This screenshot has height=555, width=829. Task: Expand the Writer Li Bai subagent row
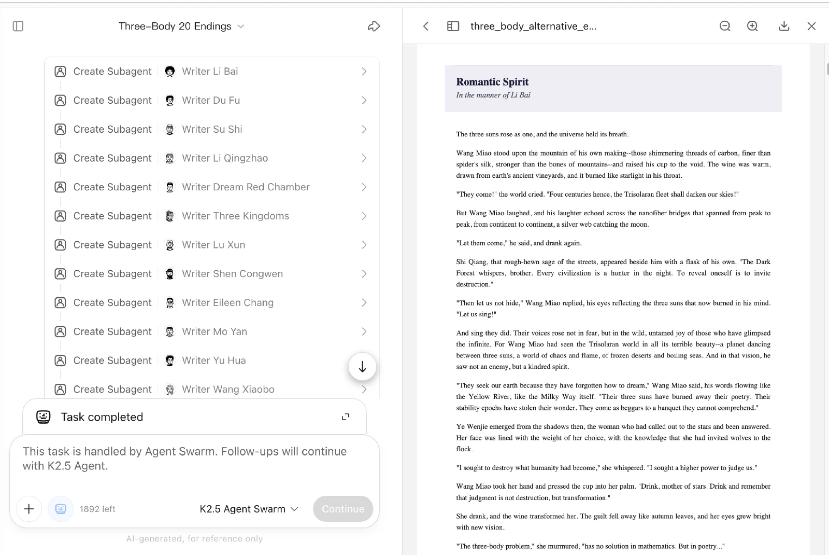point(212,72)
